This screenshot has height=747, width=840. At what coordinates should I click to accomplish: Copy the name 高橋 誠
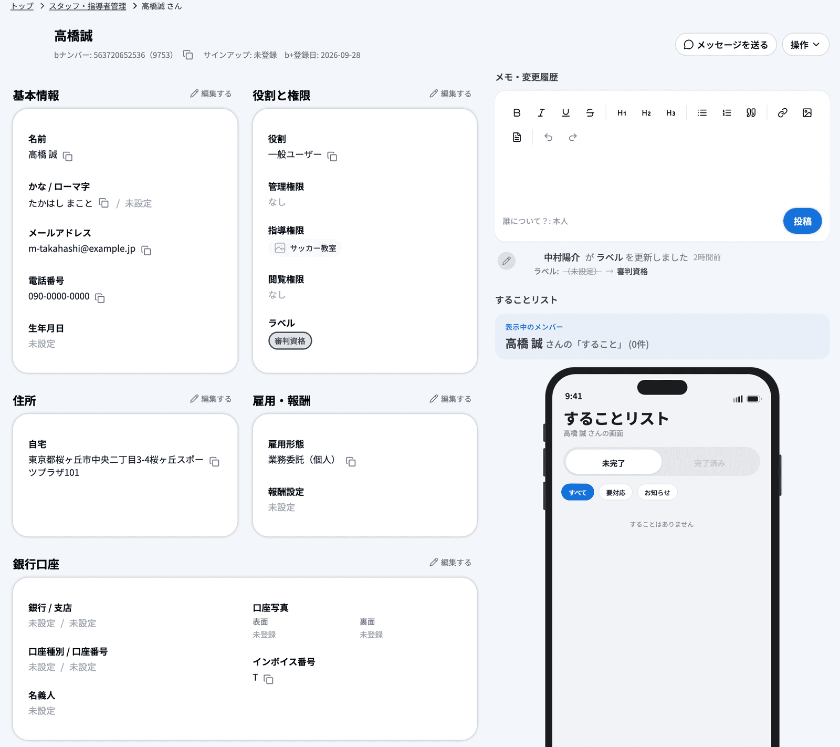(x=68, y=157)
